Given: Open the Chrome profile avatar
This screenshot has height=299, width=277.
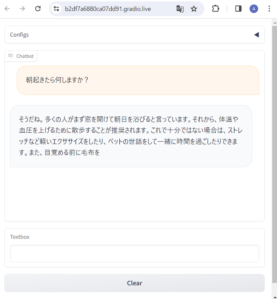Looking at the screenshot, I should [x=254, y=9].
